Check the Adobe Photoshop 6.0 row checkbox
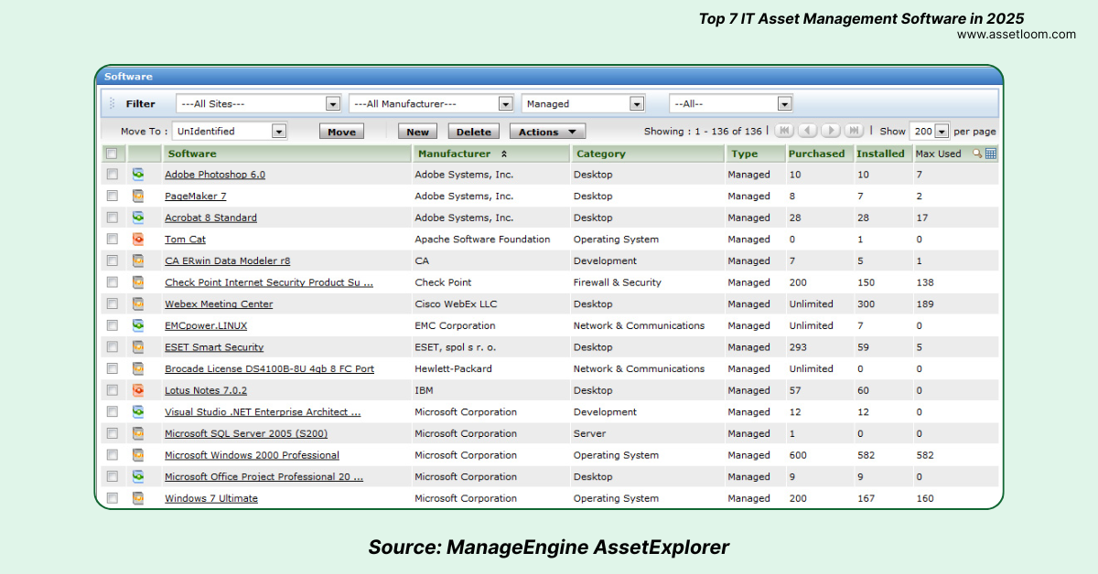1098x574 pixels. click(112, 174)
